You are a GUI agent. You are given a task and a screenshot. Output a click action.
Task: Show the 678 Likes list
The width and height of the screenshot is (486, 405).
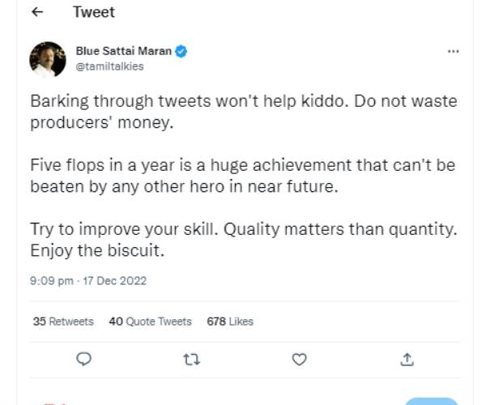[x=230, y=322]
